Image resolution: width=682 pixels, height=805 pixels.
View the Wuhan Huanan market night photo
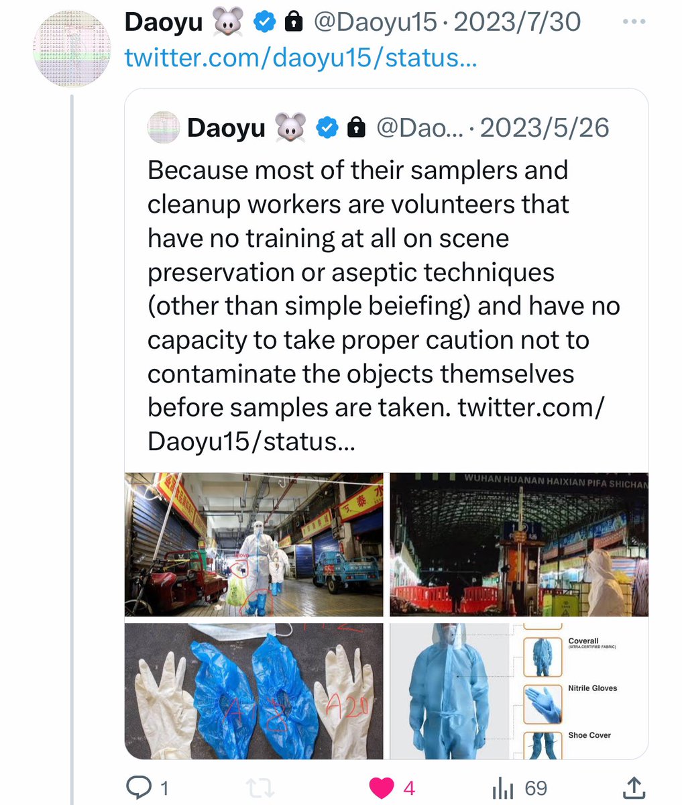(519, 545)
